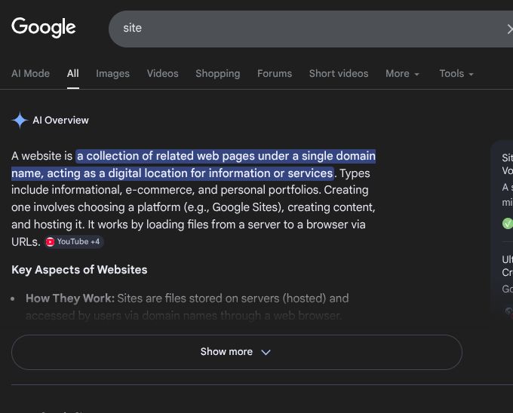Switch to the AI Mode tab
Viewport: 513px width, 413px height.
[30, 74]
